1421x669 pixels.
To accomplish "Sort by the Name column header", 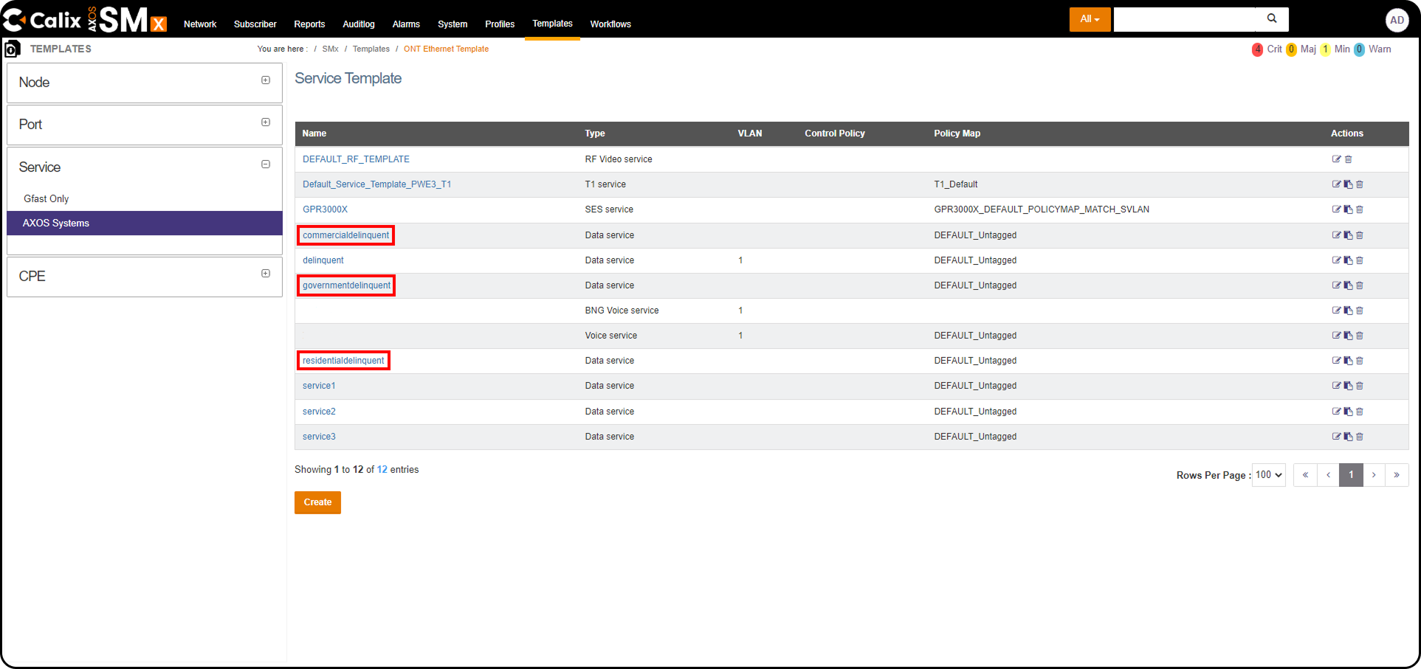I will point(314,134).
